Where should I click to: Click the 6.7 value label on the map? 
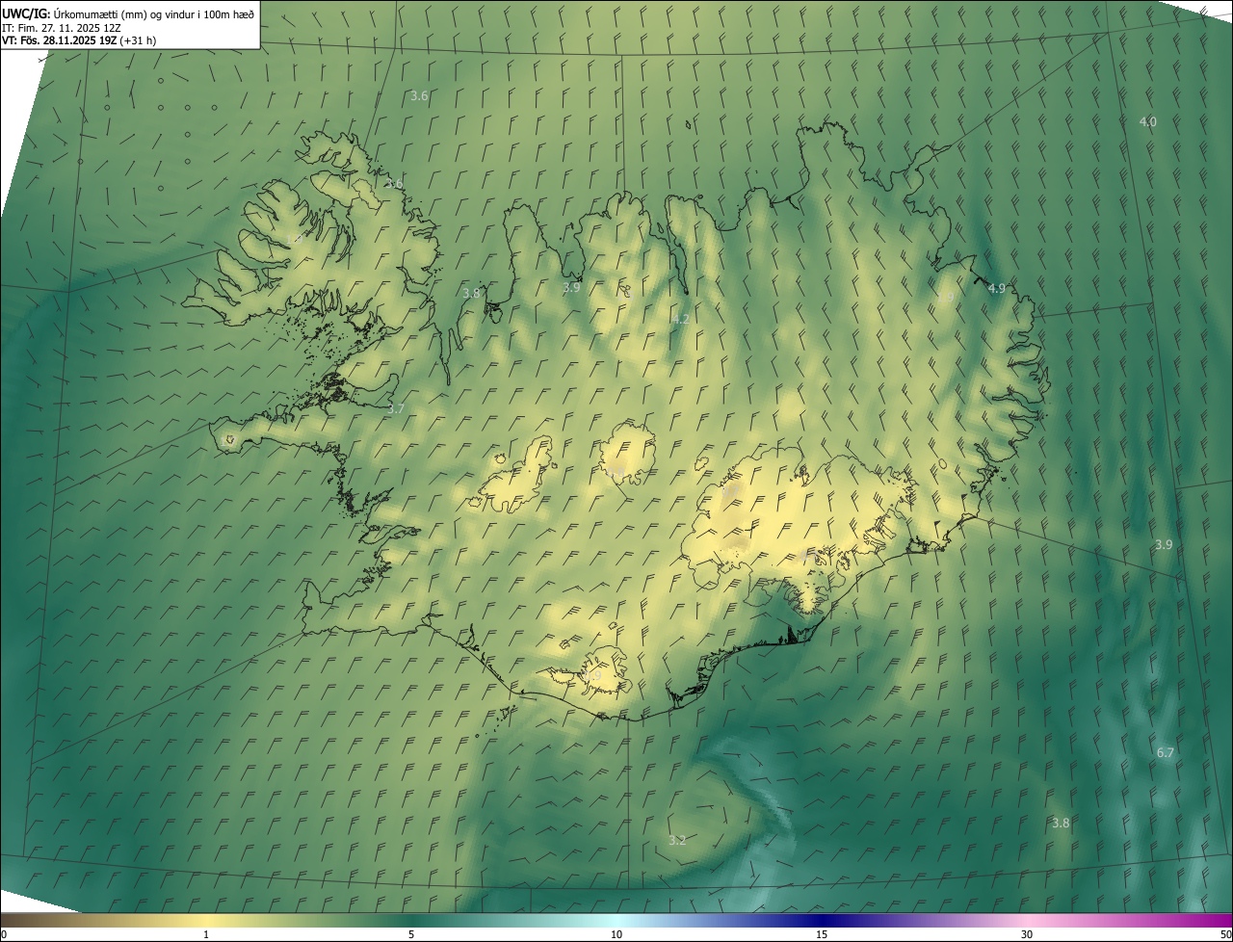(x=1165, y=752)
